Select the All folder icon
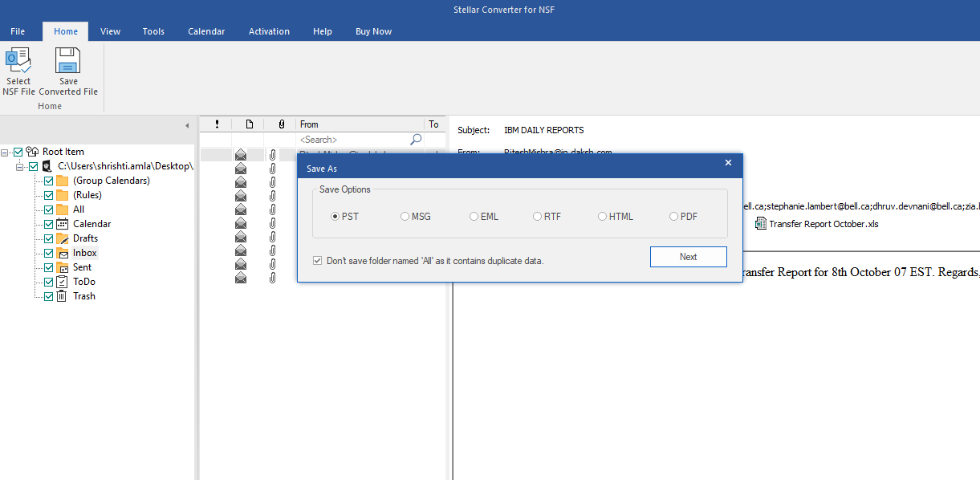 [x=62, y=209]
